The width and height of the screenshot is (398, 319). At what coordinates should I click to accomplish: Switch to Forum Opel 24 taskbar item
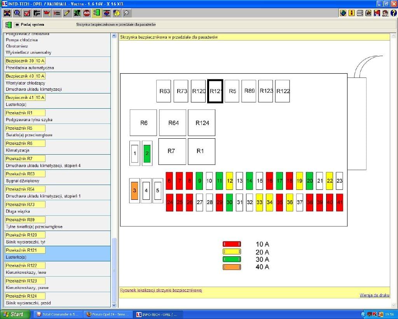pos(108,314)
